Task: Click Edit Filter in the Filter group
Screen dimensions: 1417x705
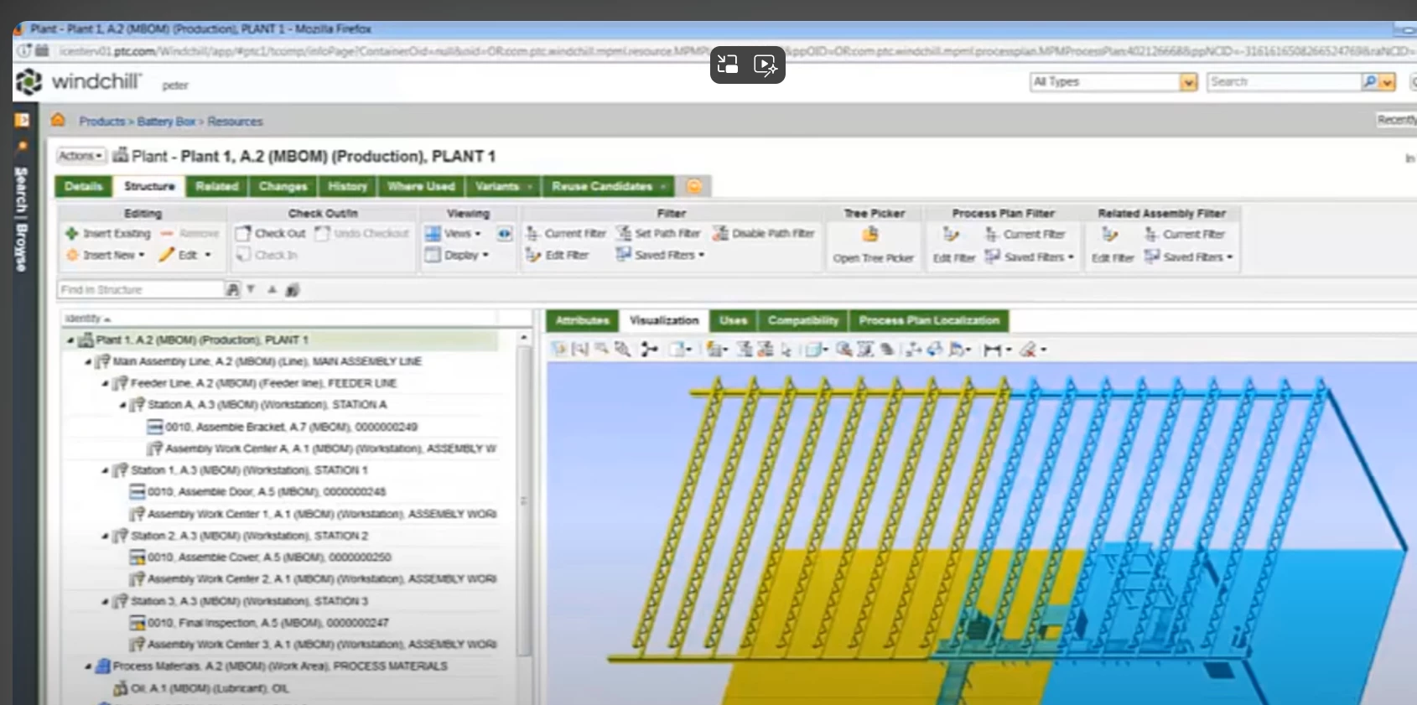Action: tap(558, 255)
